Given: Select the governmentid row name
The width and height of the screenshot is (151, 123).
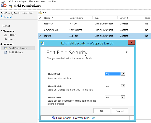Looking at the screenshot, I should click(51, 30).
